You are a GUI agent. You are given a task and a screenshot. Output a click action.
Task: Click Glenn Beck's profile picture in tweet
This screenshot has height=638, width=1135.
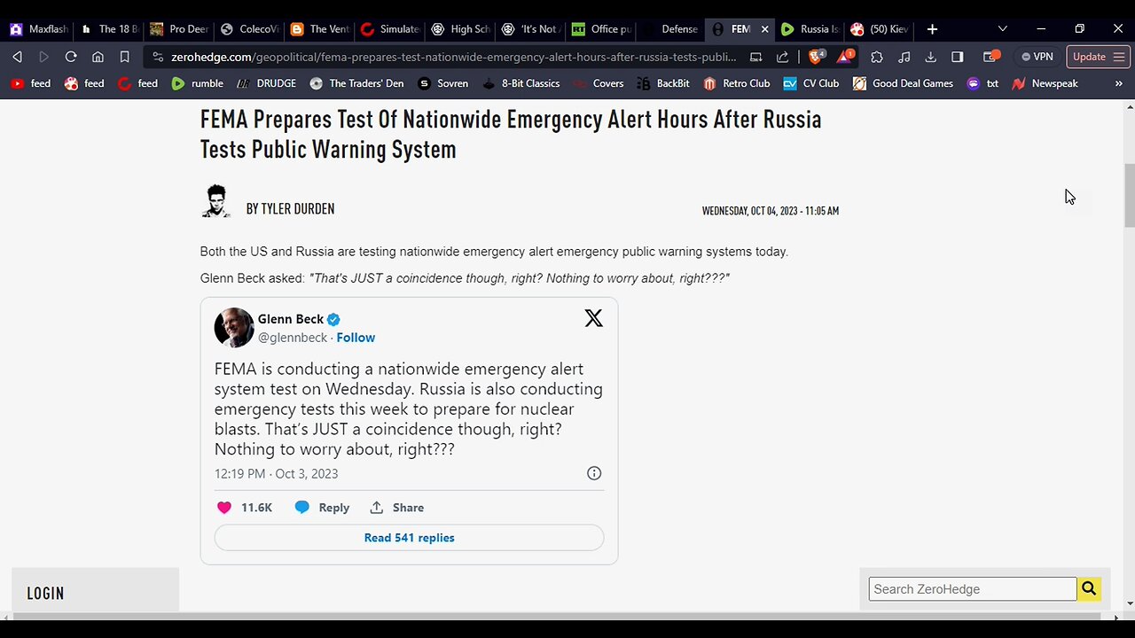[234, 328]
